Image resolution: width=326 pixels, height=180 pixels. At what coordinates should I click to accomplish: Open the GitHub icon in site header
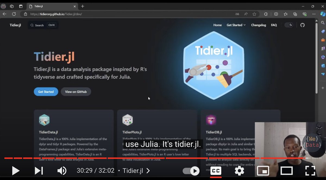pyautogui.click(x=302, y=25)
